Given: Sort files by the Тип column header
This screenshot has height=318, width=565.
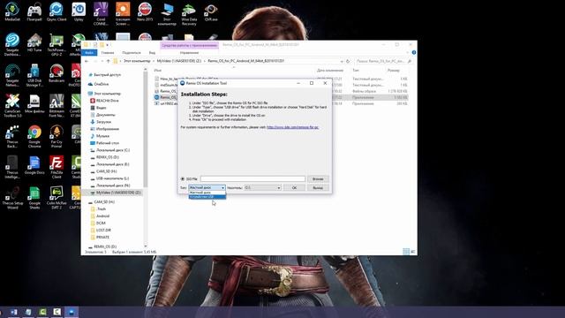Looking at the screenshot, I should 356,71.
